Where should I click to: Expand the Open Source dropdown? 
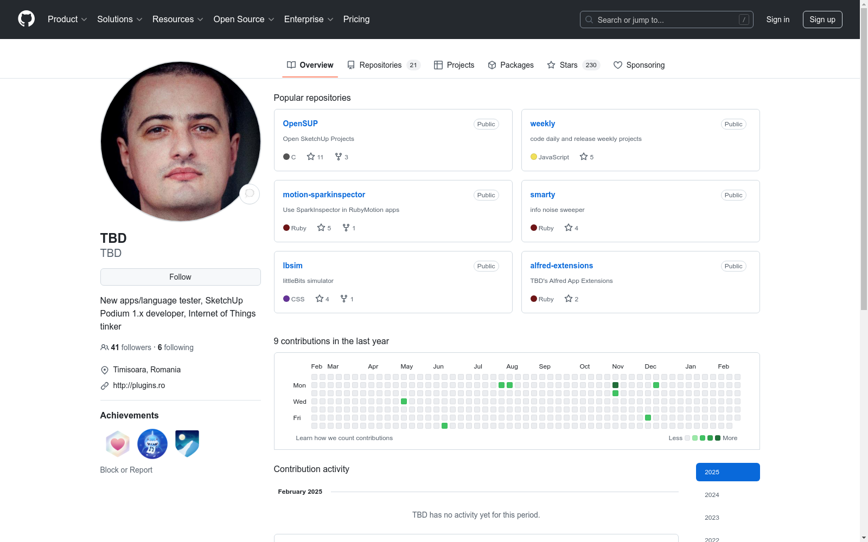click(244, 20)
